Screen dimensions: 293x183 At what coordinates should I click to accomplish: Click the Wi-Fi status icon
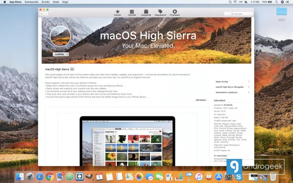pos(235,2)
